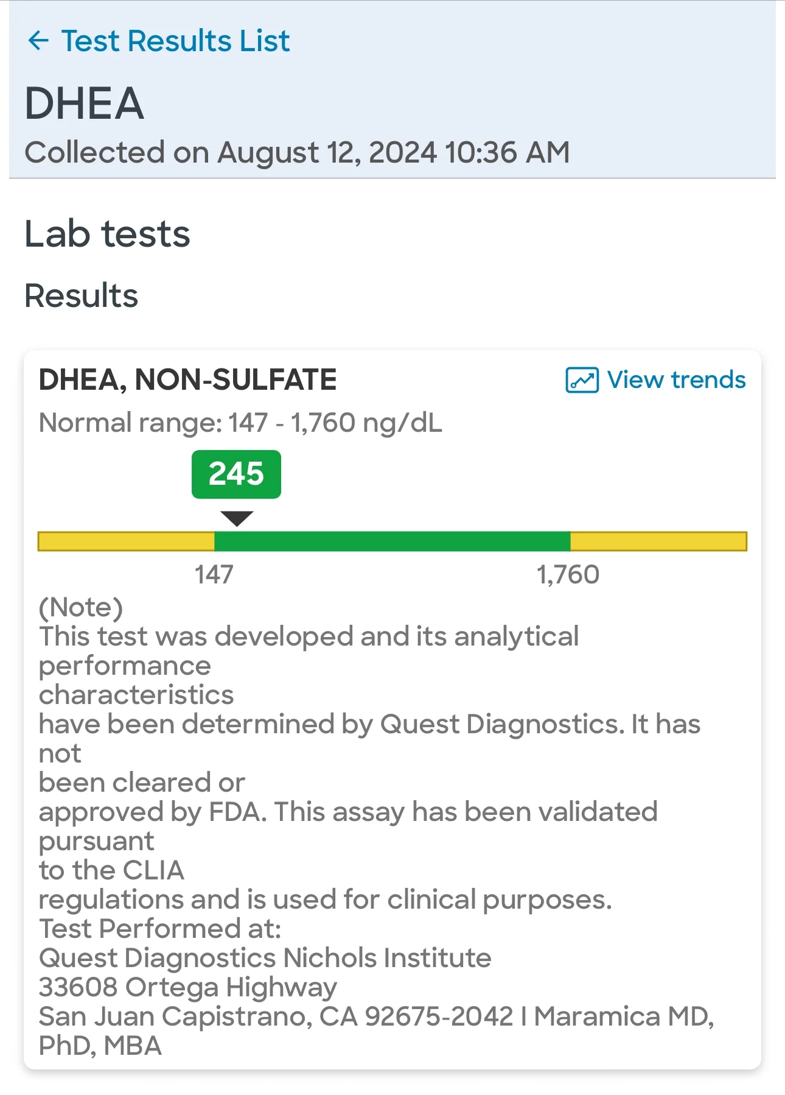The image size is (785, 1095).
Task: Select the Quest Diagnostics Nichols Institute line
Action: point(265,957)
